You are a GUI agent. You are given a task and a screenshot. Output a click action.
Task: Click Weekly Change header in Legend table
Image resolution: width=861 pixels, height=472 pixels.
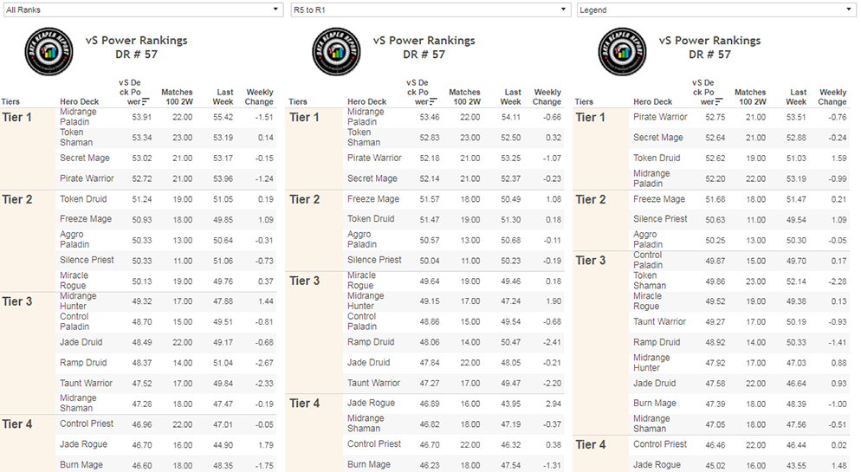[x=832, y=97]
